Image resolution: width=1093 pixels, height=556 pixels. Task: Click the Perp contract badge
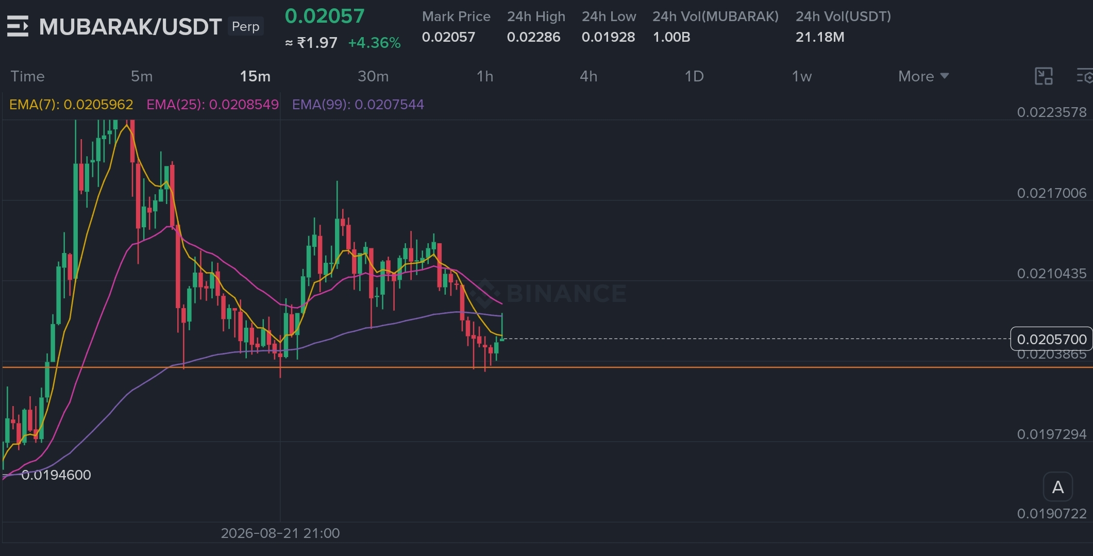246,26
